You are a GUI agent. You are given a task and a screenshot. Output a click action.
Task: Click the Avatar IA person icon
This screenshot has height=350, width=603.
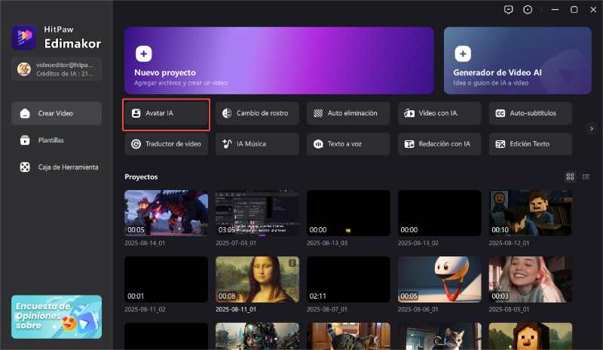(136, 113)
